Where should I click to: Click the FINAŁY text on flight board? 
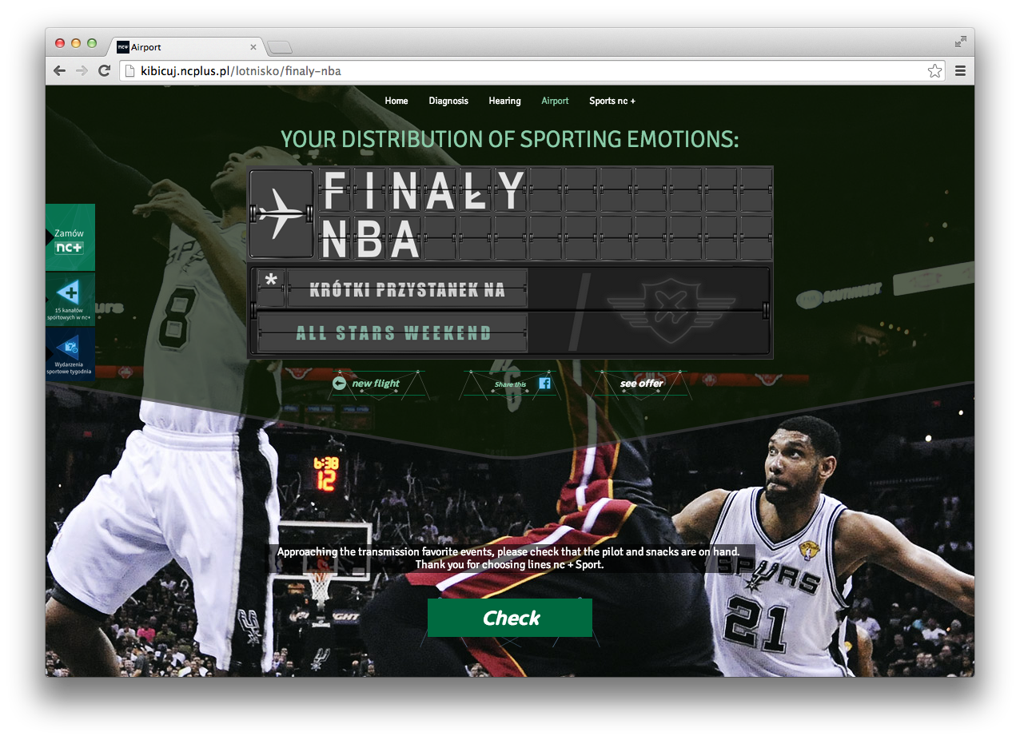(x=424, y=190)
